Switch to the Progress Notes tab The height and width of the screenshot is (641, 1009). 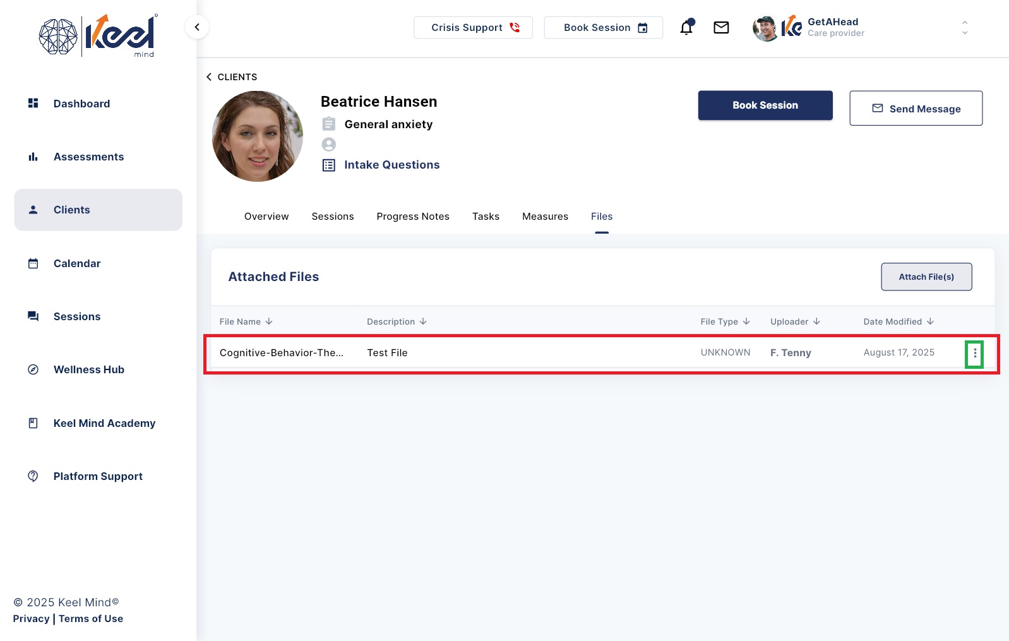[413, 216]
